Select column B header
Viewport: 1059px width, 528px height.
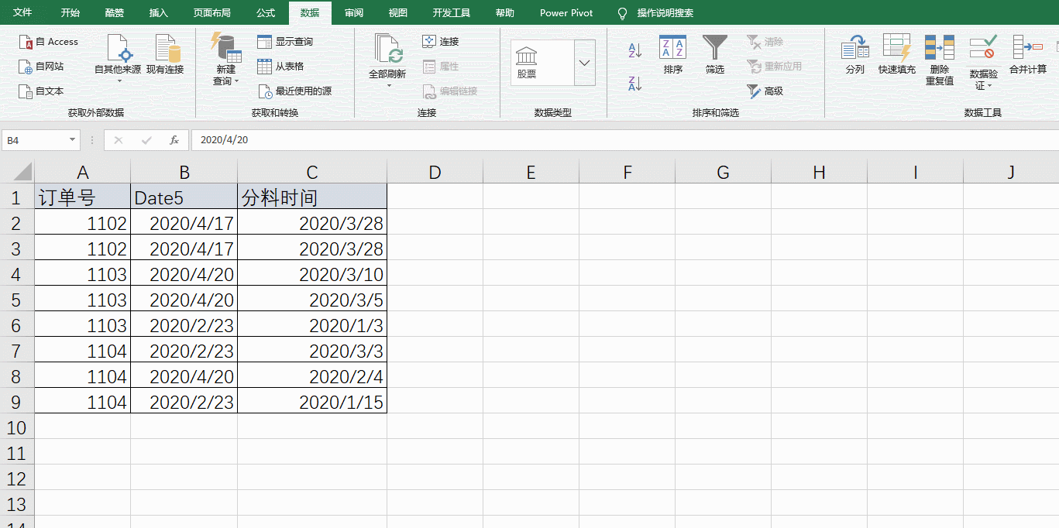(184, 172)
